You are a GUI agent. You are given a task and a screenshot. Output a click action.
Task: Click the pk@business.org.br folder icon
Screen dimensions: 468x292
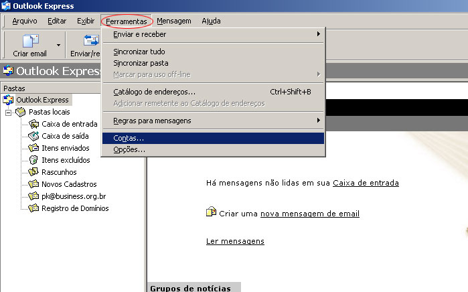pyautogui.click(x=33, y=196)
